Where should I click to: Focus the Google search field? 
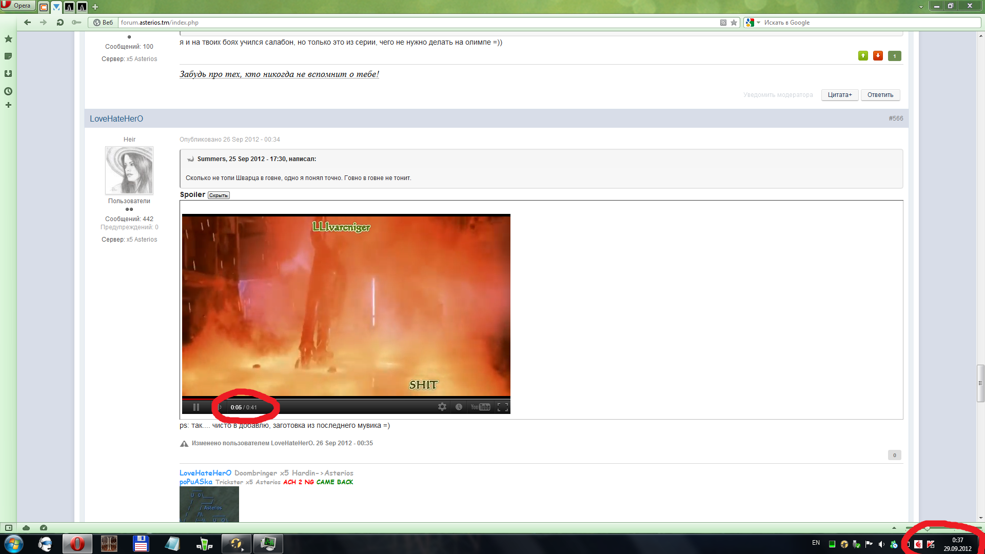pos(871,23)
